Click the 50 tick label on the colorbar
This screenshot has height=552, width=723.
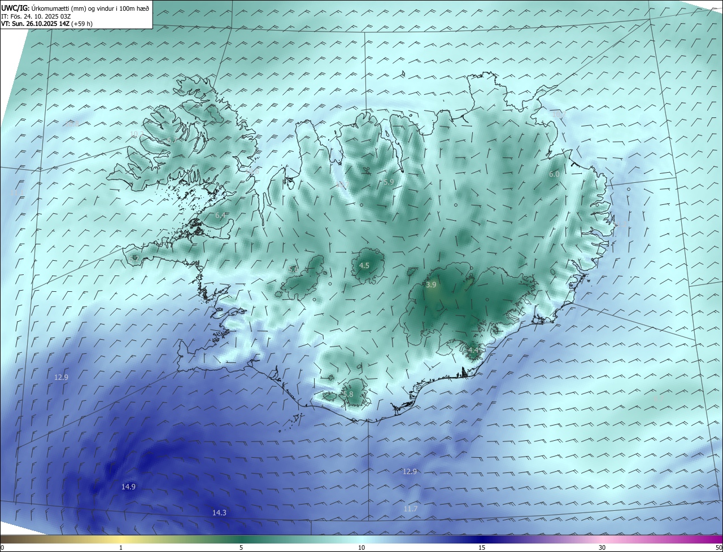pos(718,547)
